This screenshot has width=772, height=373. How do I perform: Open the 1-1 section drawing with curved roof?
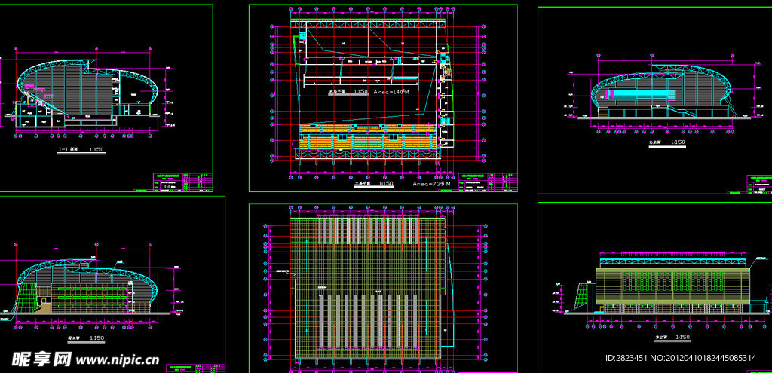point(87,94)
